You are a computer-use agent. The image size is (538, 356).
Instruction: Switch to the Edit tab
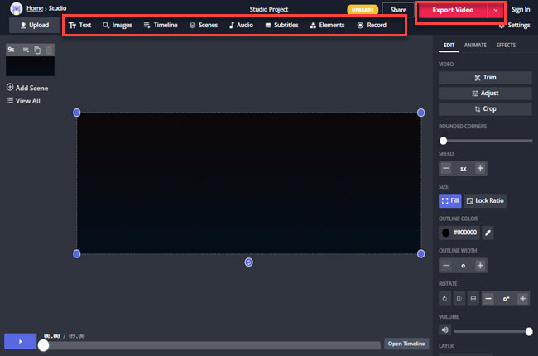point(449,45)
